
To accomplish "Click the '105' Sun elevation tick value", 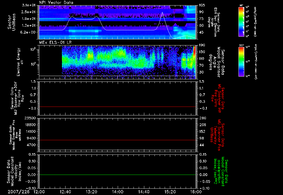I will pos(202,5).
